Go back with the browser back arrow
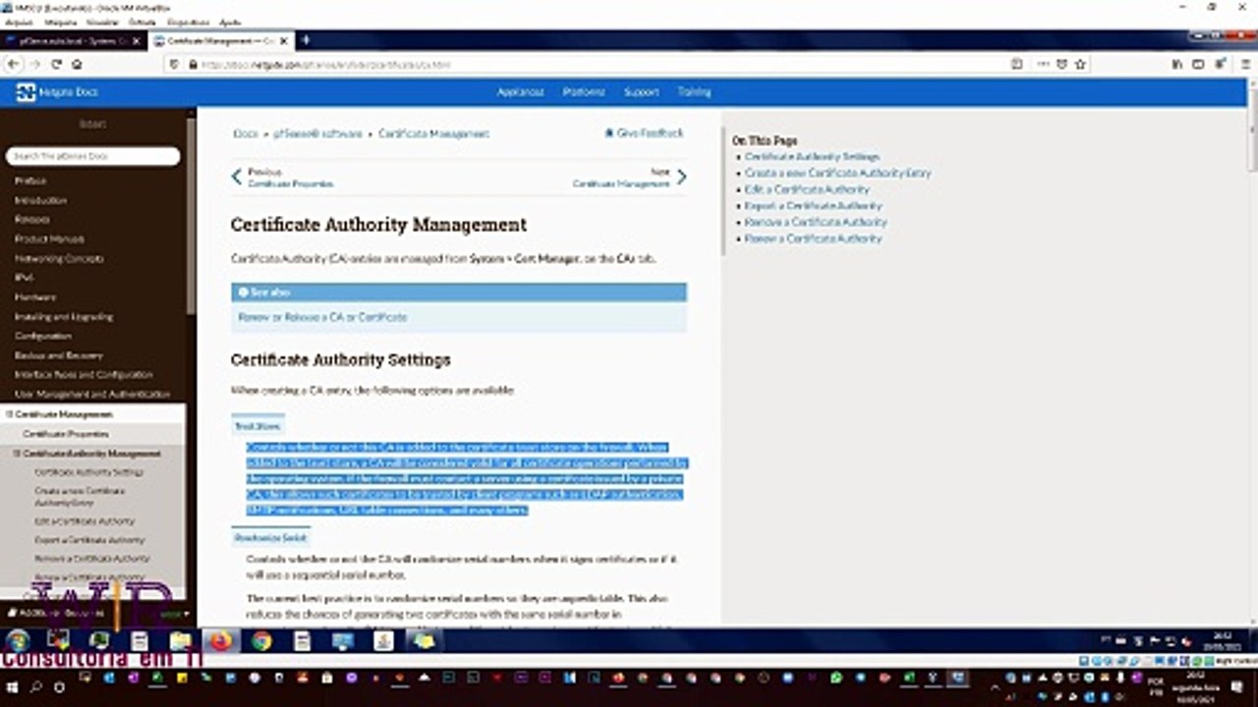 click(x=13, y=64)
